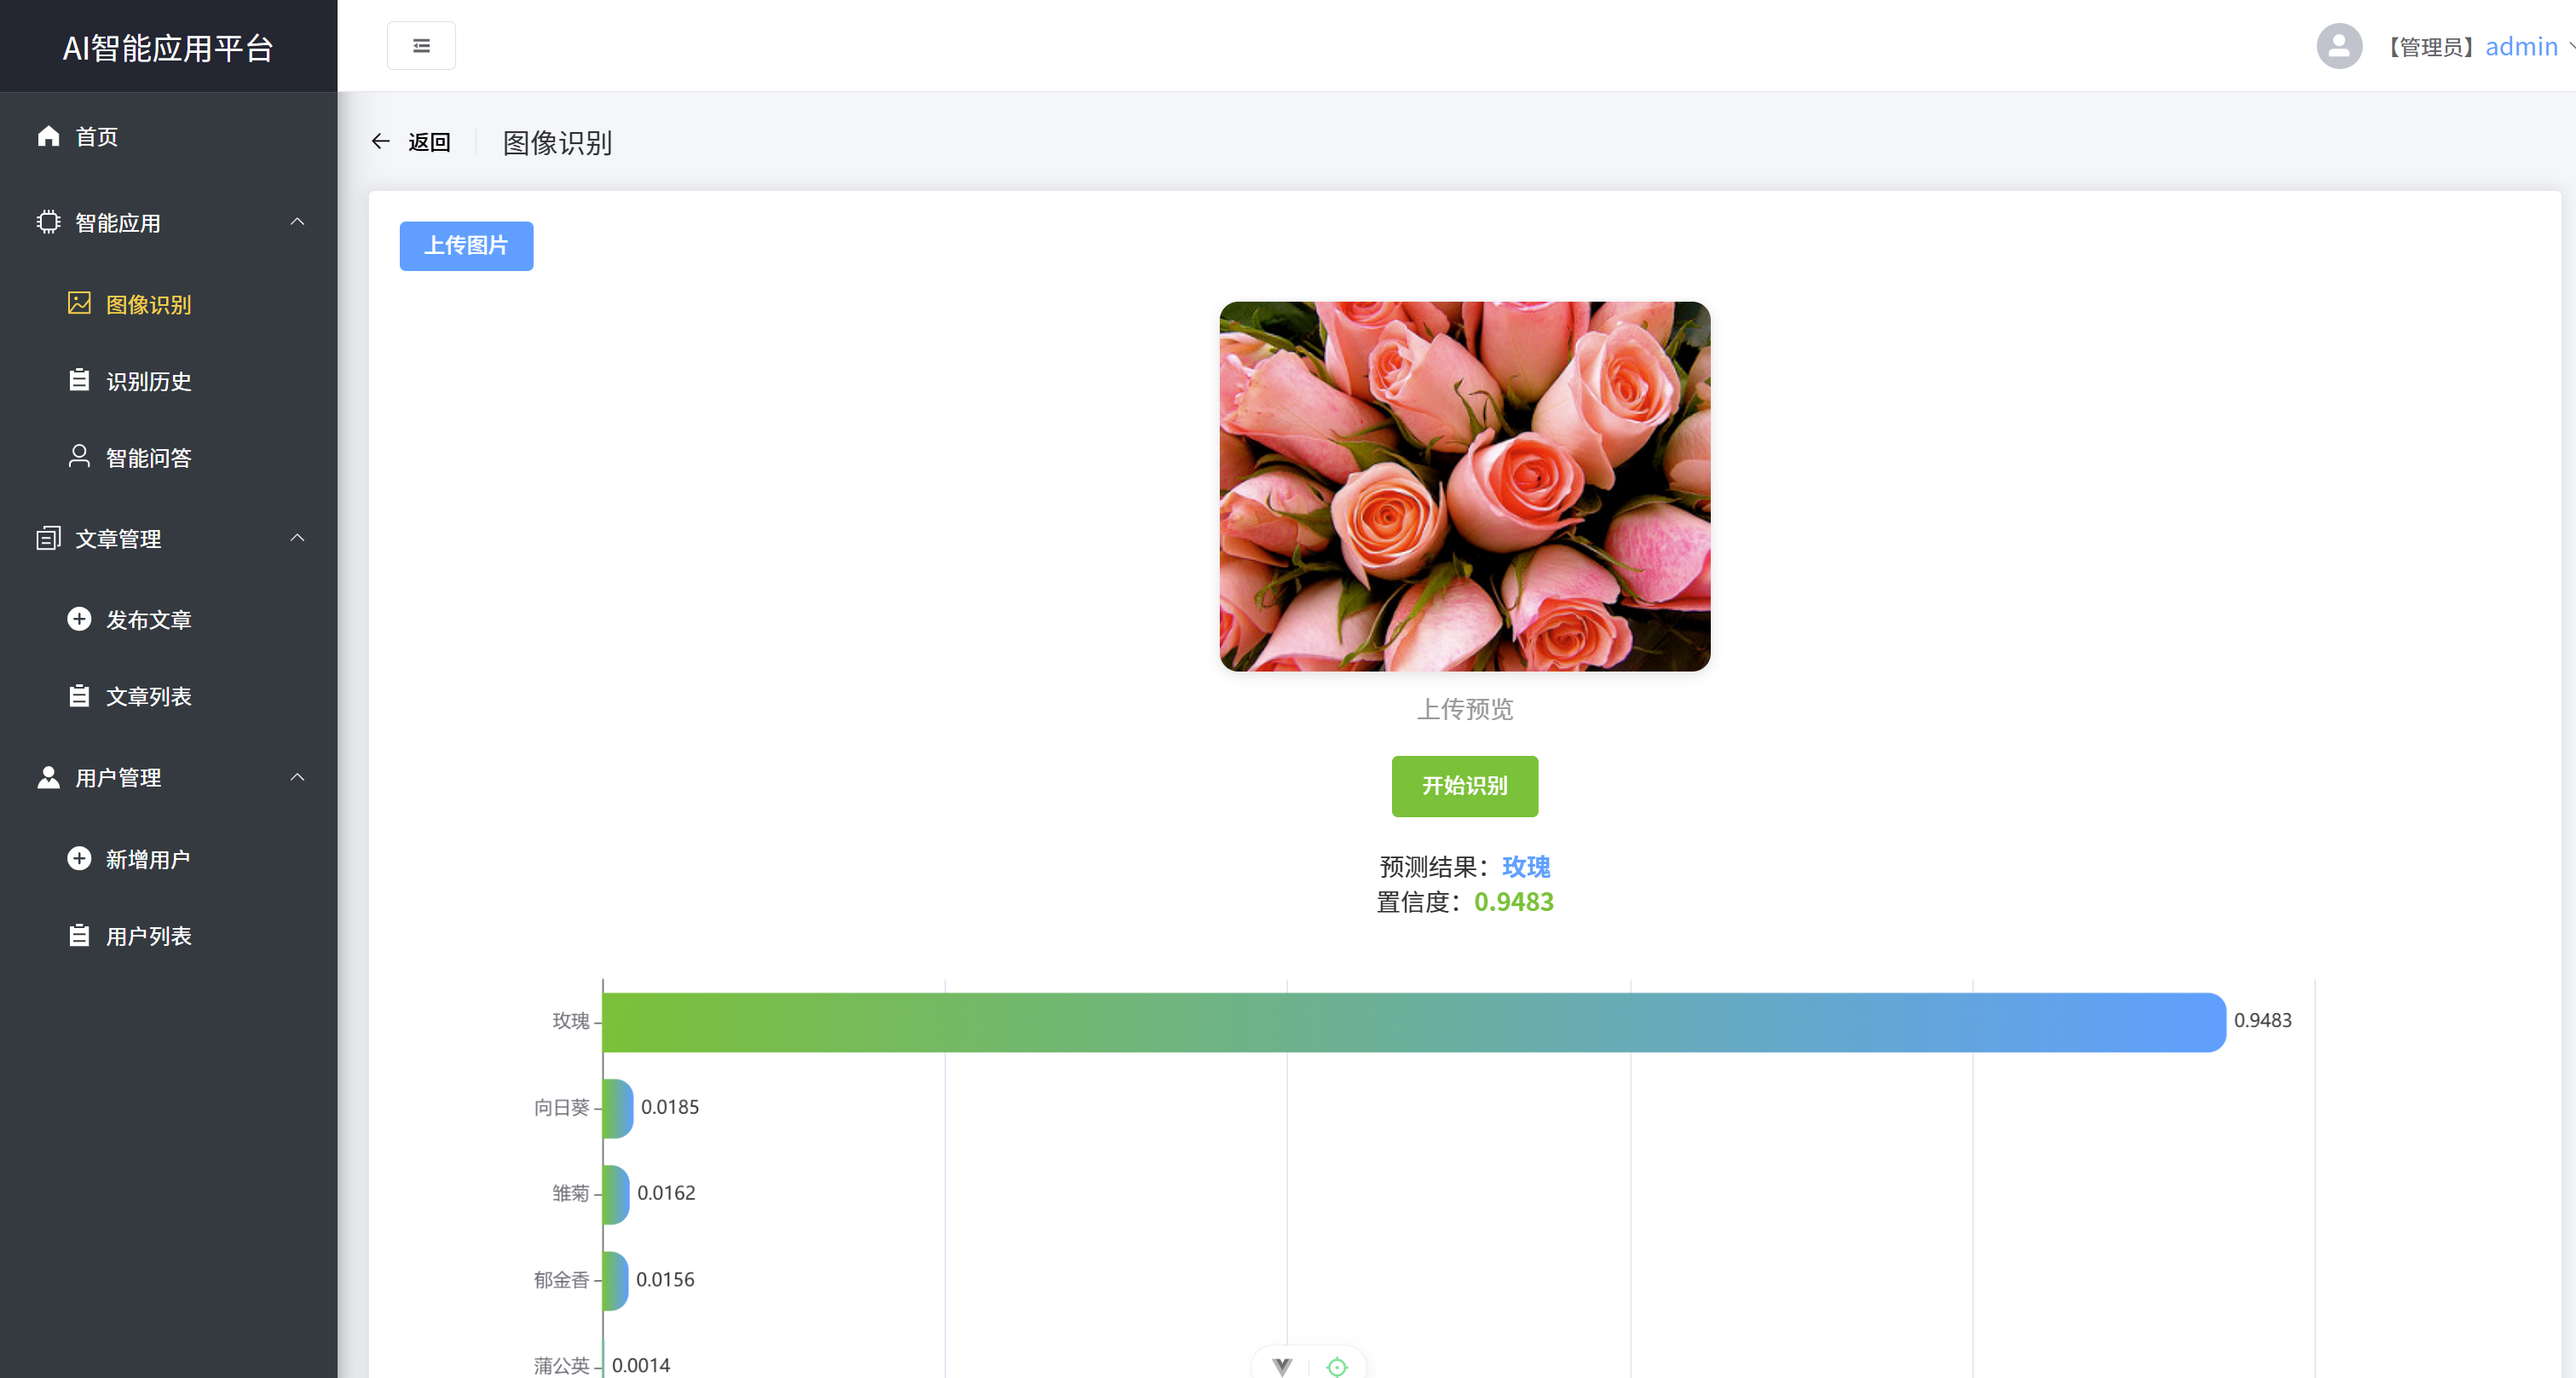Click the 新增用户 plus icon
Screen dimensions: 2576x1378
coord(80,858)
